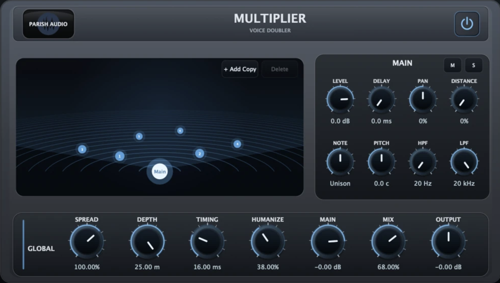Click the MAIN voice panel heading
Image resolution: width=500 pixels, height=283 pixels.
click(x=402, y=63)
